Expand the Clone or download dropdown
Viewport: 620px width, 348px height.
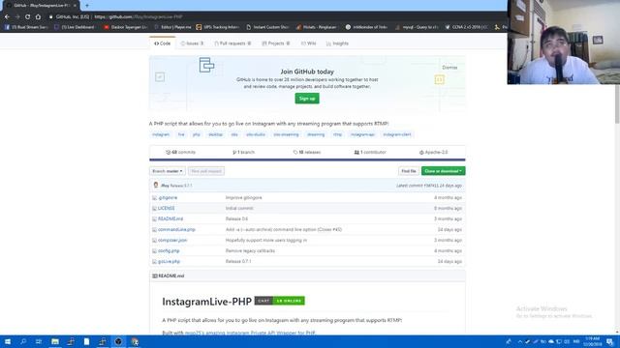[444, 171]
